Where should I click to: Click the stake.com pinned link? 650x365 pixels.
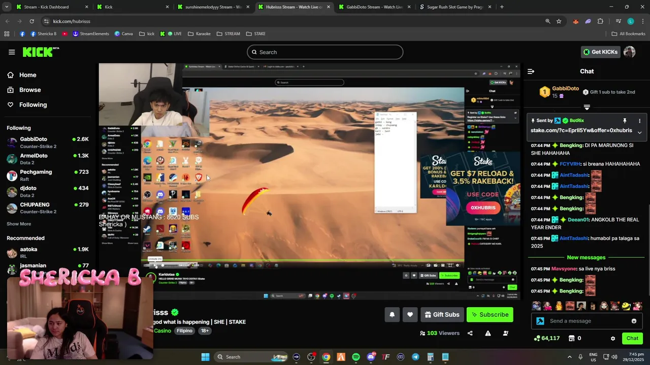[x=581, y=130]
